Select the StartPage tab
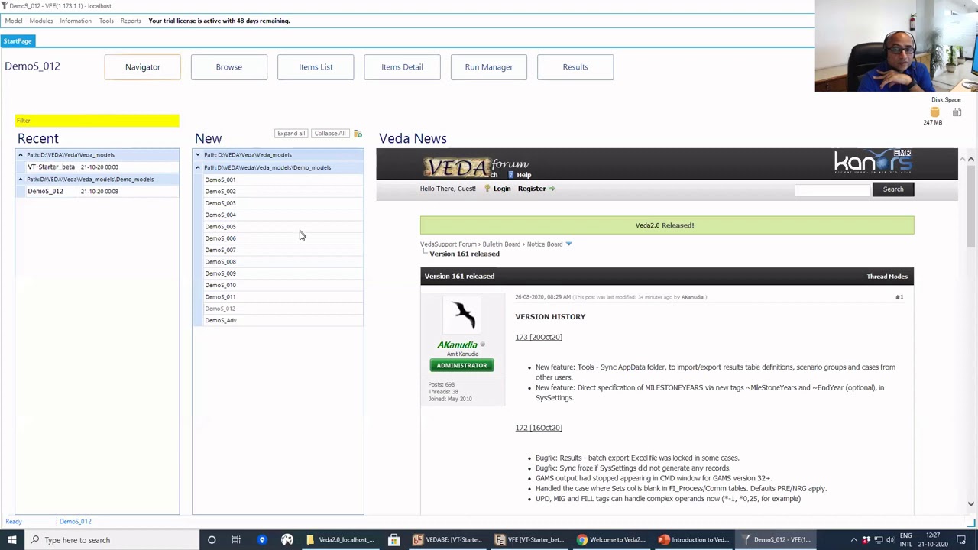The height and width of the screenshot is (550, 978). [x=18, y=41]
